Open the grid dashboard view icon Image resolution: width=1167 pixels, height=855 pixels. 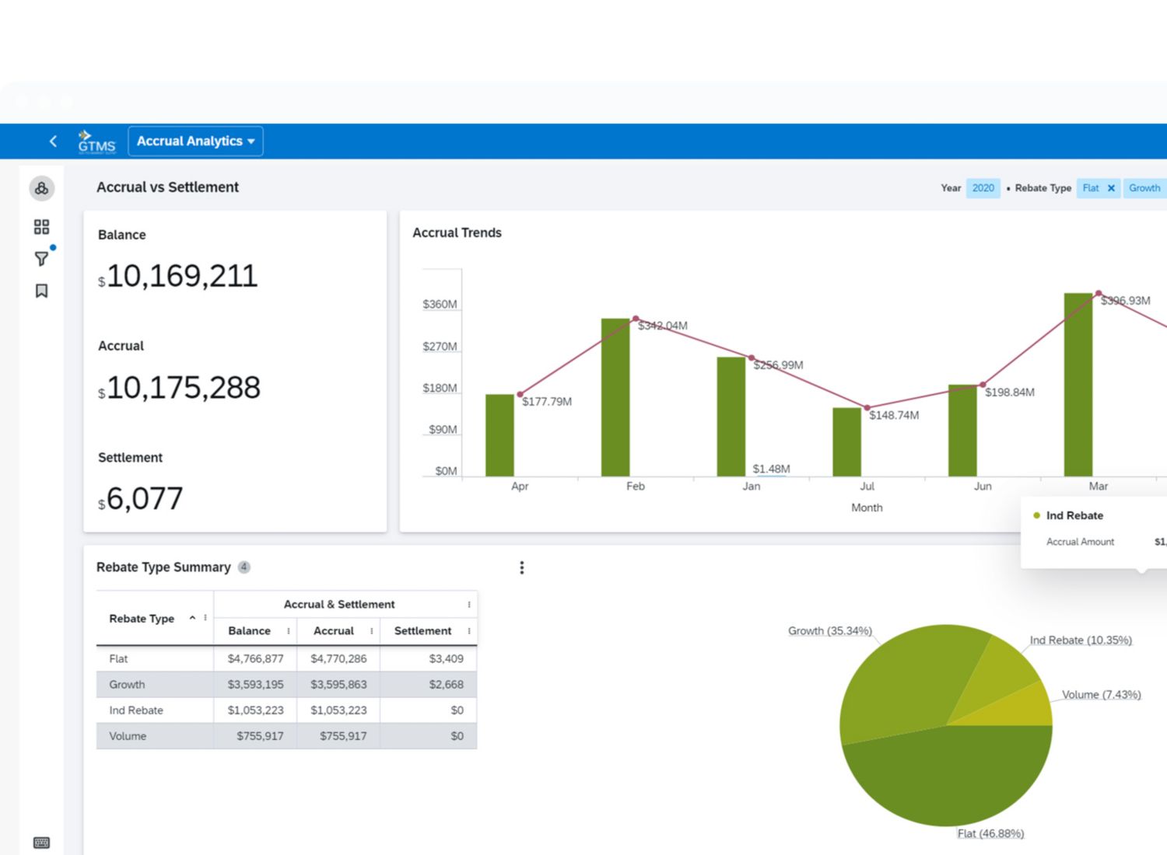pyautogui.click(x=42, y=227)
